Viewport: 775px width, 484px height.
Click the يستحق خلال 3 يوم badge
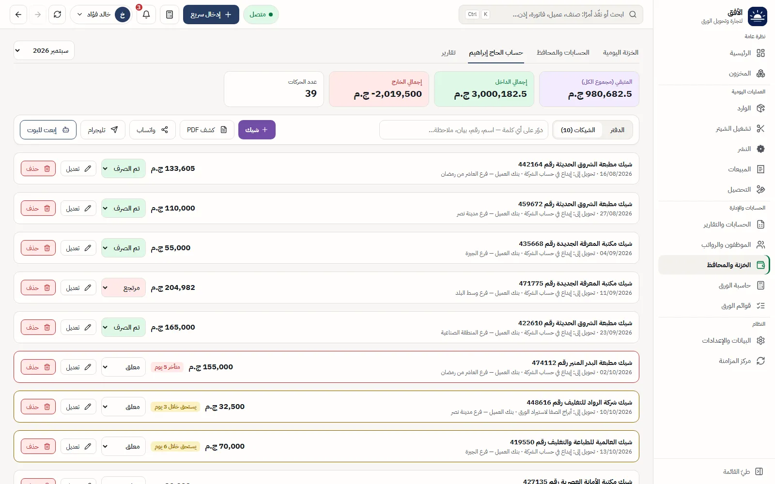(175, 407)
